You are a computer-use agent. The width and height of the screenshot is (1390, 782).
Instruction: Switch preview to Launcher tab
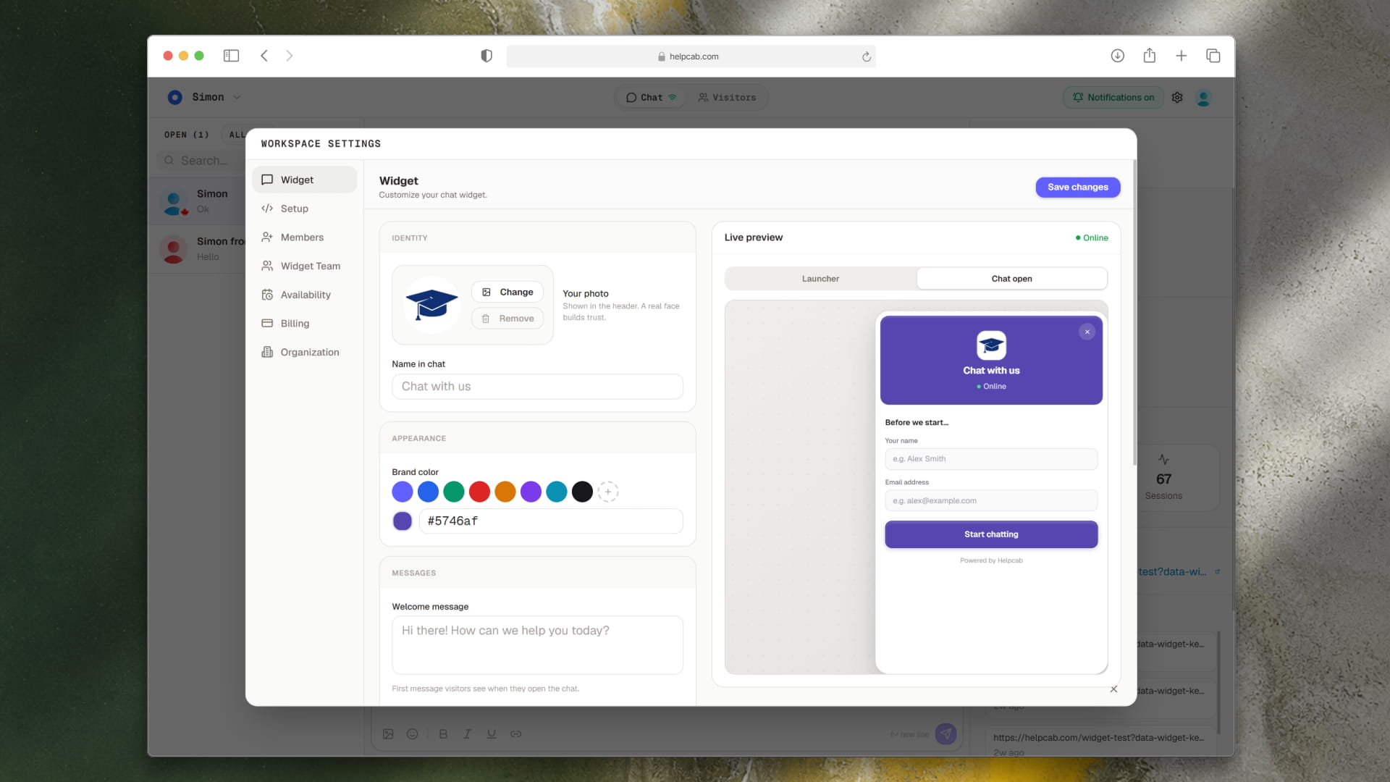[820, 279]
